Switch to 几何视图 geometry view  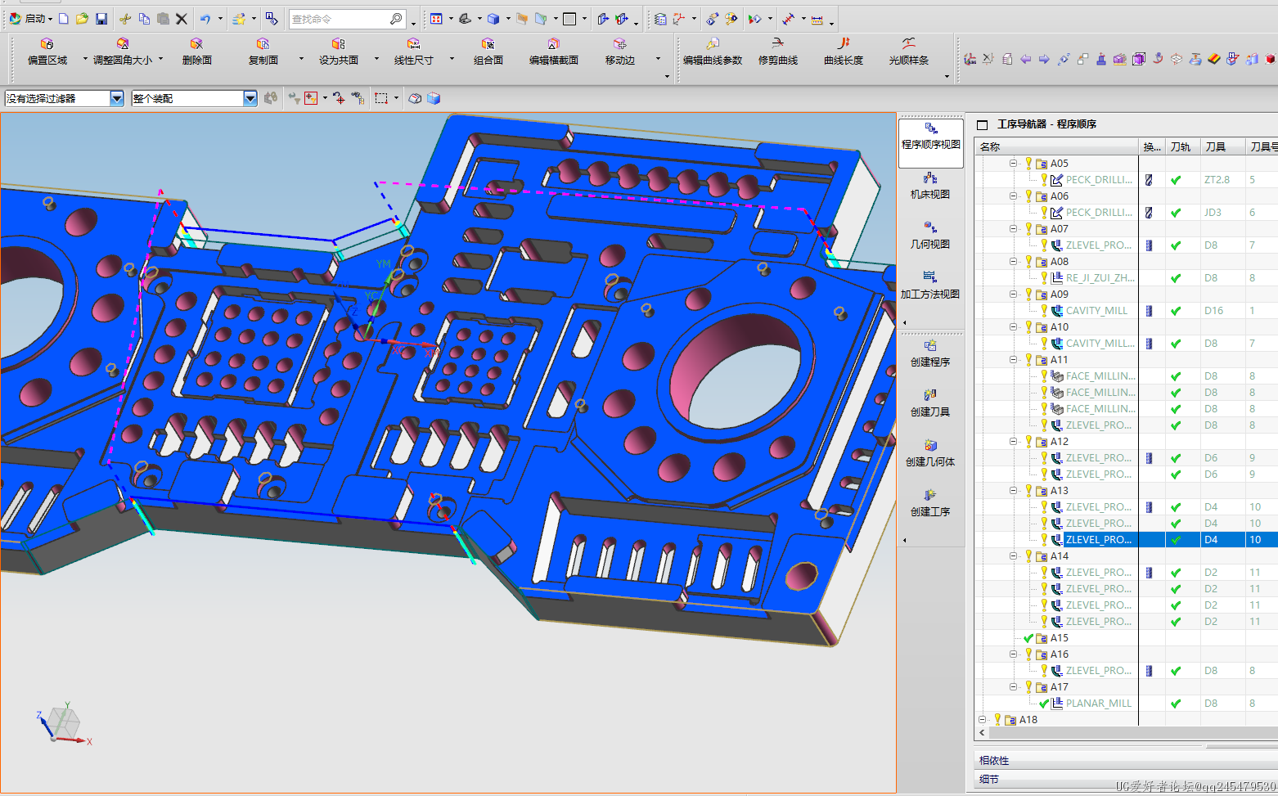[x=930, y=236]
